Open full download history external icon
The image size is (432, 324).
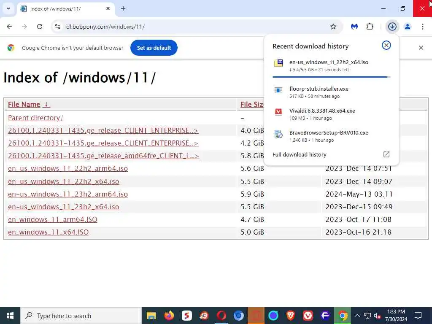(x=386, y=154)
